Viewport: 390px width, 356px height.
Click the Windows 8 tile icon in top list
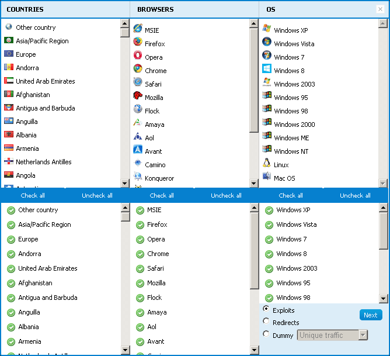(267, 68)
